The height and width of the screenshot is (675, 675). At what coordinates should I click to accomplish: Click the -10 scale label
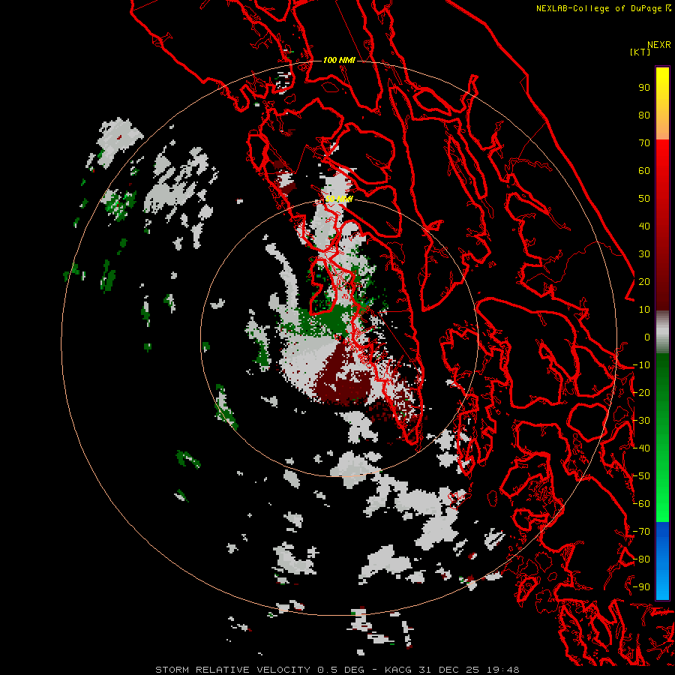[x=641, y=365]
